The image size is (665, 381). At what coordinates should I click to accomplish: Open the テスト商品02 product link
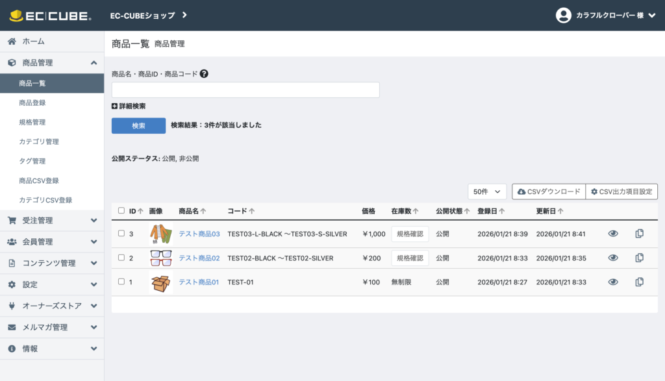point(199,258)
